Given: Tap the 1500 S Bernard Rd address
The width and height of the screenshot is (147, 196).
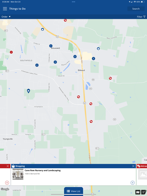Looking at the screenshot, I should tap(32, 174).
